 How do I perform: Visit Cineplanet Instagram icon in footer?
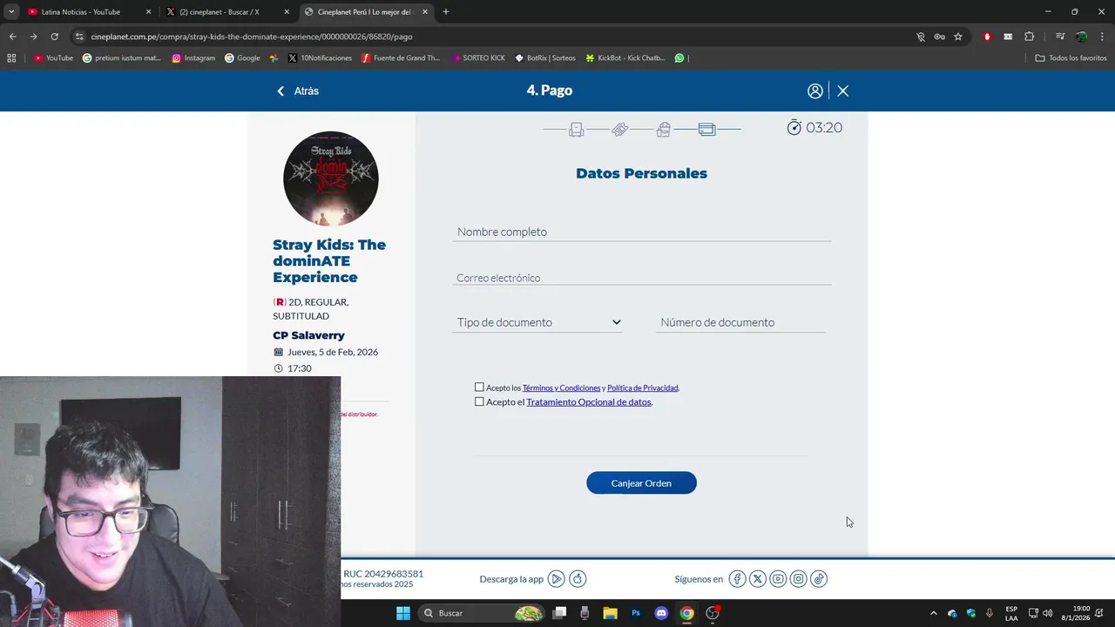click(798, 579)
